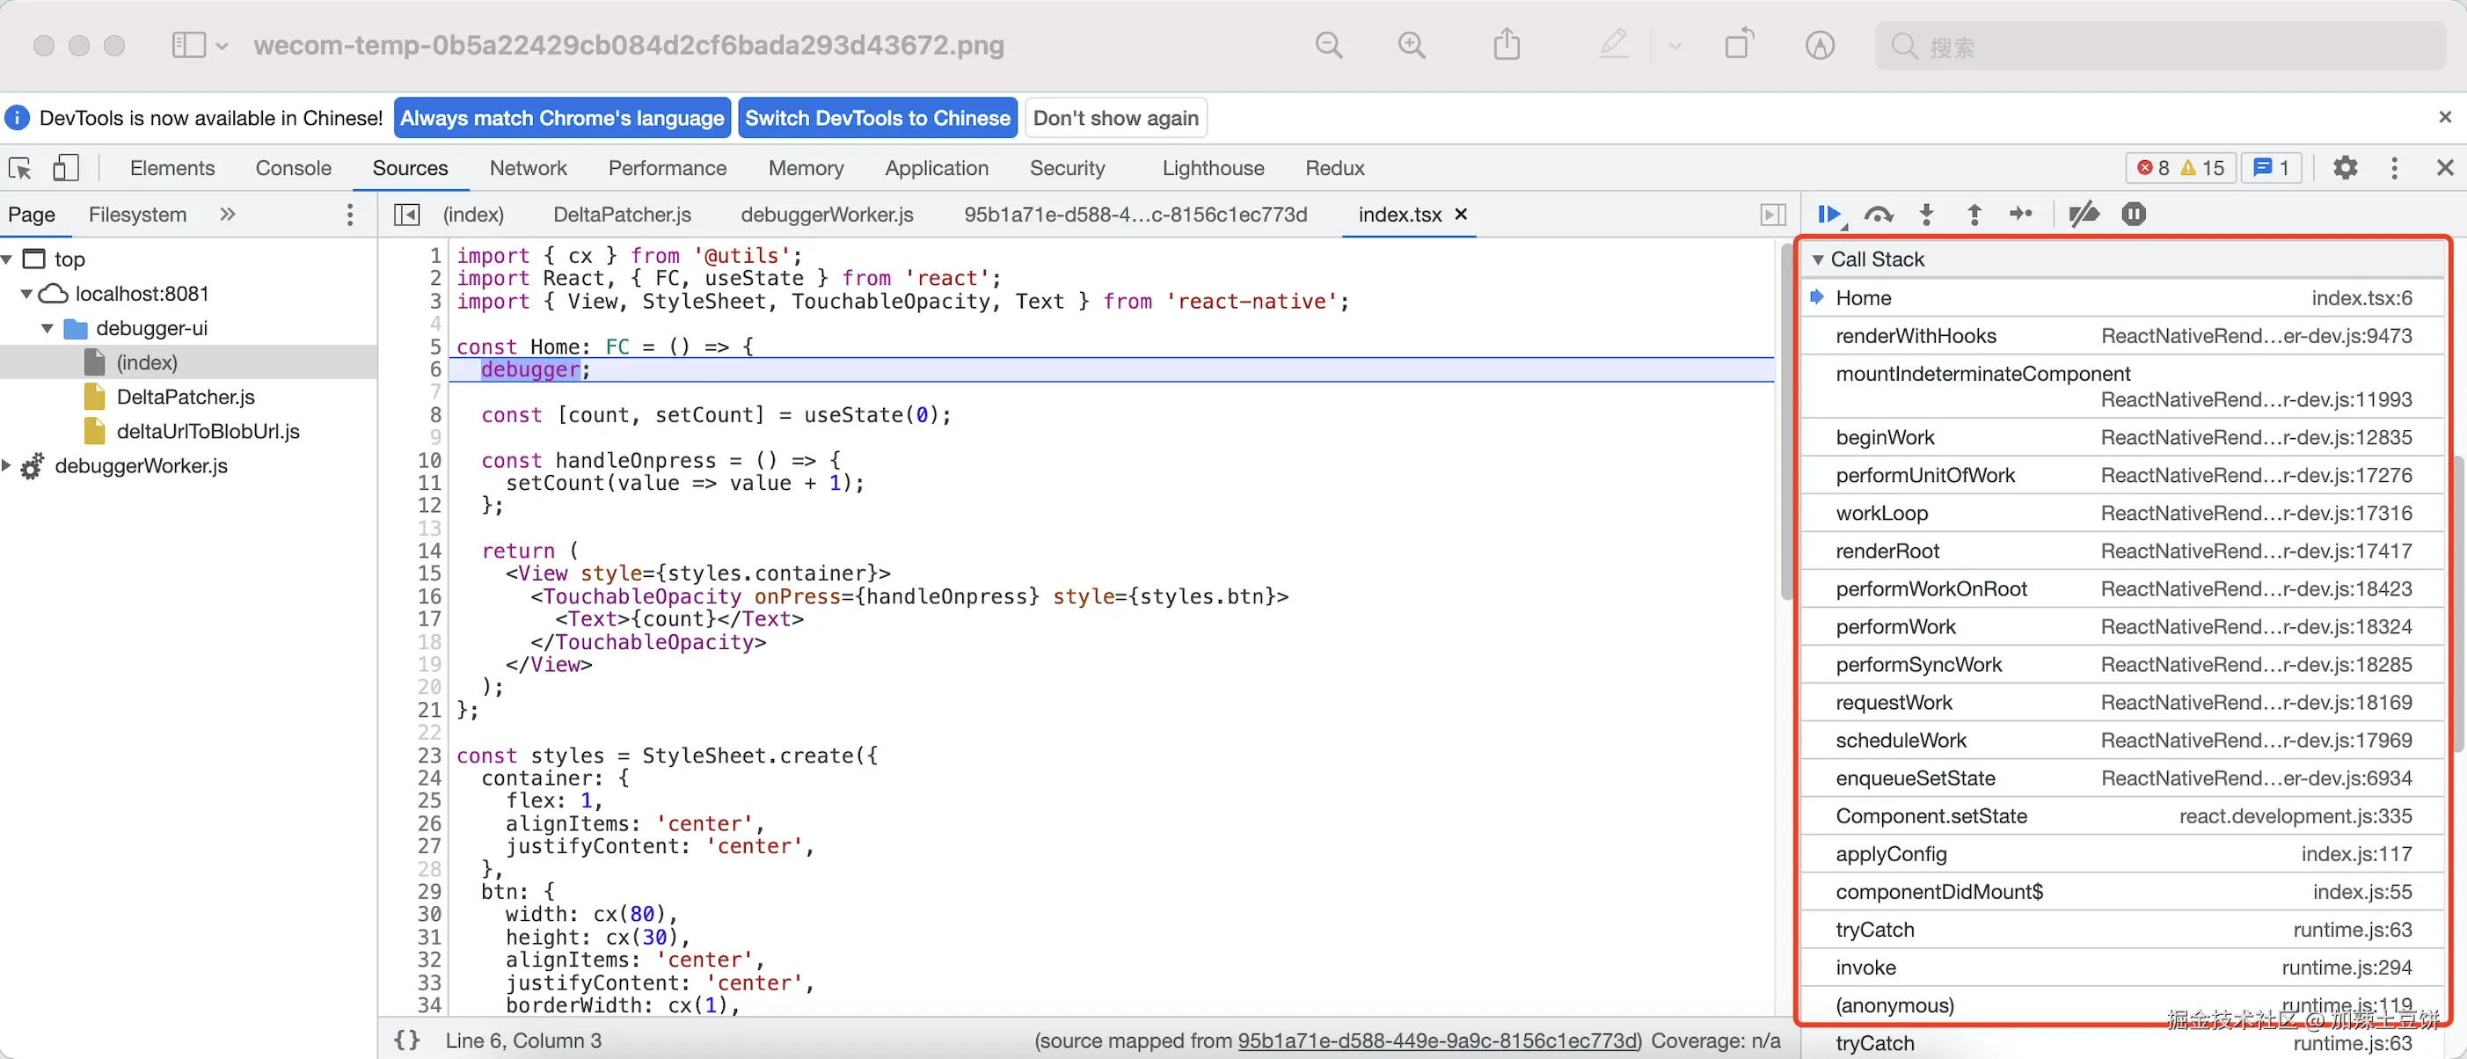Select the renderWithHooks call stack frame
The image size is (2467, 1059).
pyautogui.click(x=1916, y=336)
